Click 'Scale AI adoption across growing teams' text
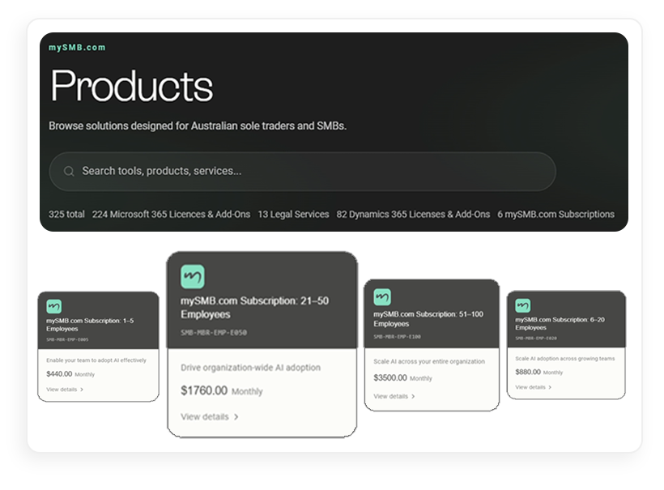 pyautogui.click(x=565, y=359)
